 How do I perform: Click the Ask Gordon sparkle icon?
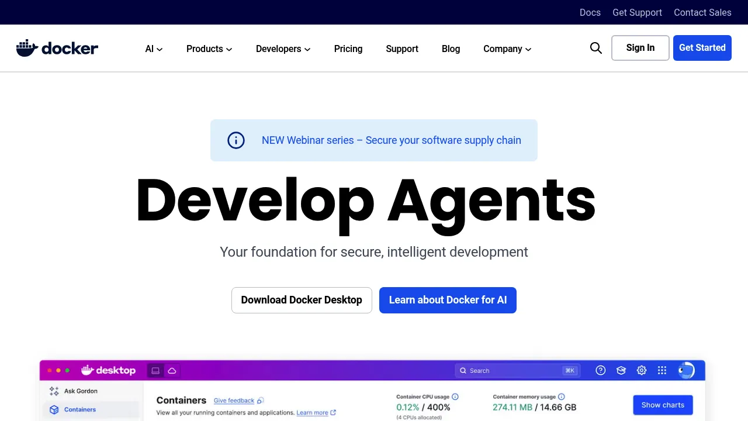(x=54, y=391)
